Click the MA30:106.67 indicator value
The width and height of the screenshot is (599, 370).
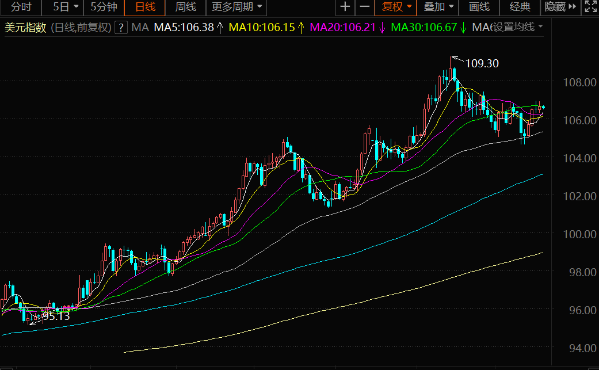point(424,28)
